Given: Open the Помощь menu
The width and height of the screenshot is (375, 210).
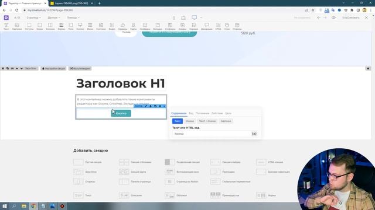Looking at the screenshot, I should (73, 17).
